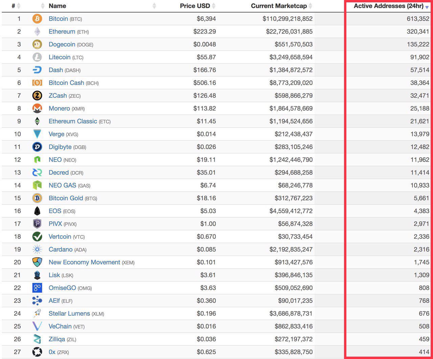Click the AElf logo icon
The height and width of the screenshot is (359, 433).
[37, 301]
